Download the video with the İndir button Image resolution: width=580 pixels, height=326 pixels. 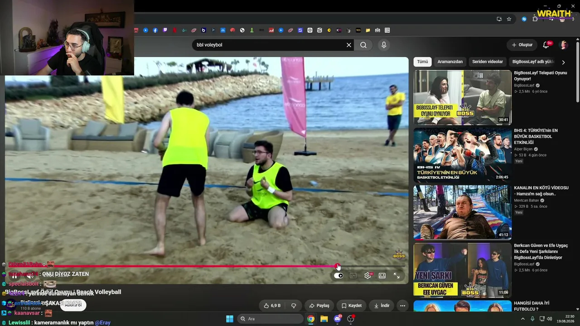click(382, 306)
